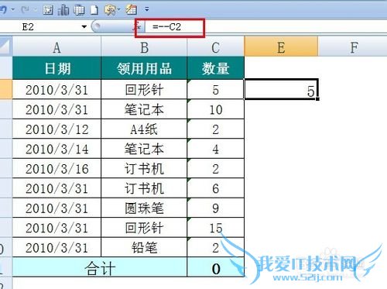Click quantity cell showing 9
The height and width of the screenshot is (289, 387).
216,208
